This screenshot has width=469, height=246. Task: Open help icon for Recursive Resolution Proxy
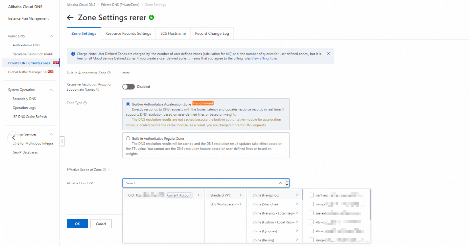click(x=98, y=89)
